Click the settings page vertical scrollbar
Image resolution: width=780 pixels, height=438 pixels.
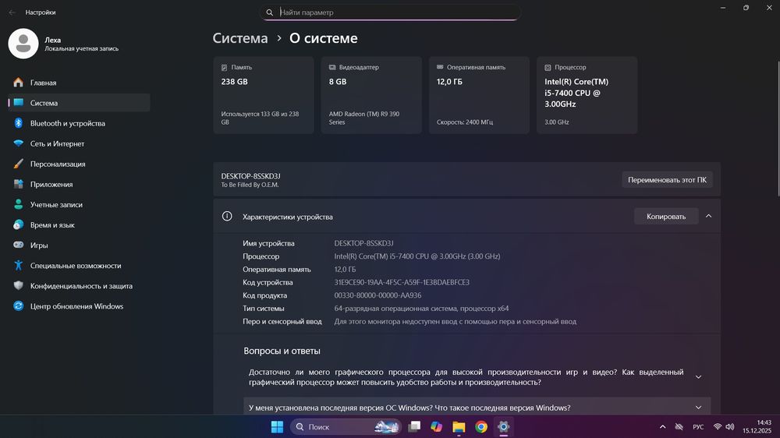(778, 129)
